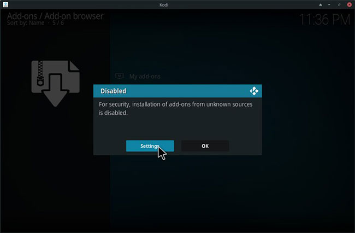Click the 11:36 PM clock
The image size is (355, 233).
pyautogui.click(x=324, y=20)
